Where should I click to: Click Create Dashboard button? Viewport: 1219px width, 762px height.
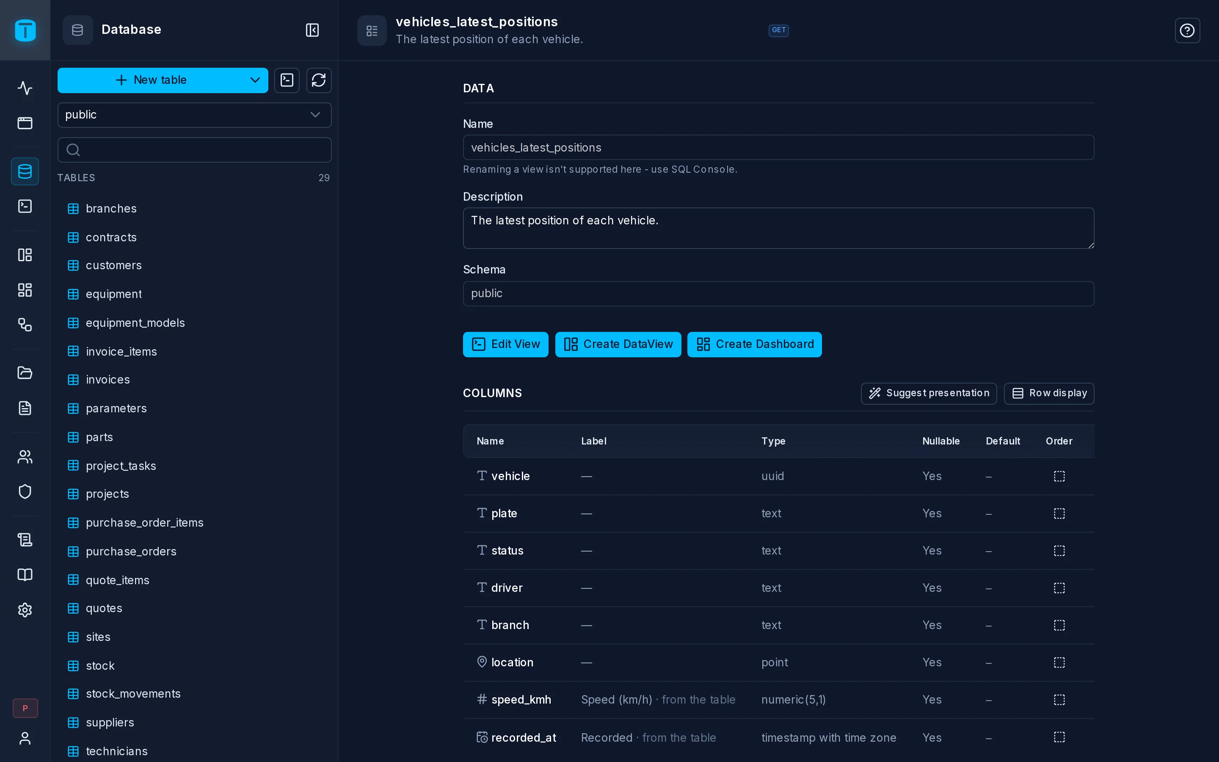pos(754,344)
